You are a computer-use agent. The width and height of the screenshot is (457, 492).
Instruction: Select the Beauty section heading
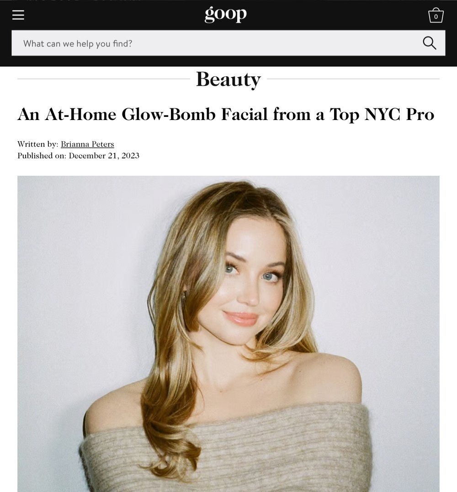228,79
